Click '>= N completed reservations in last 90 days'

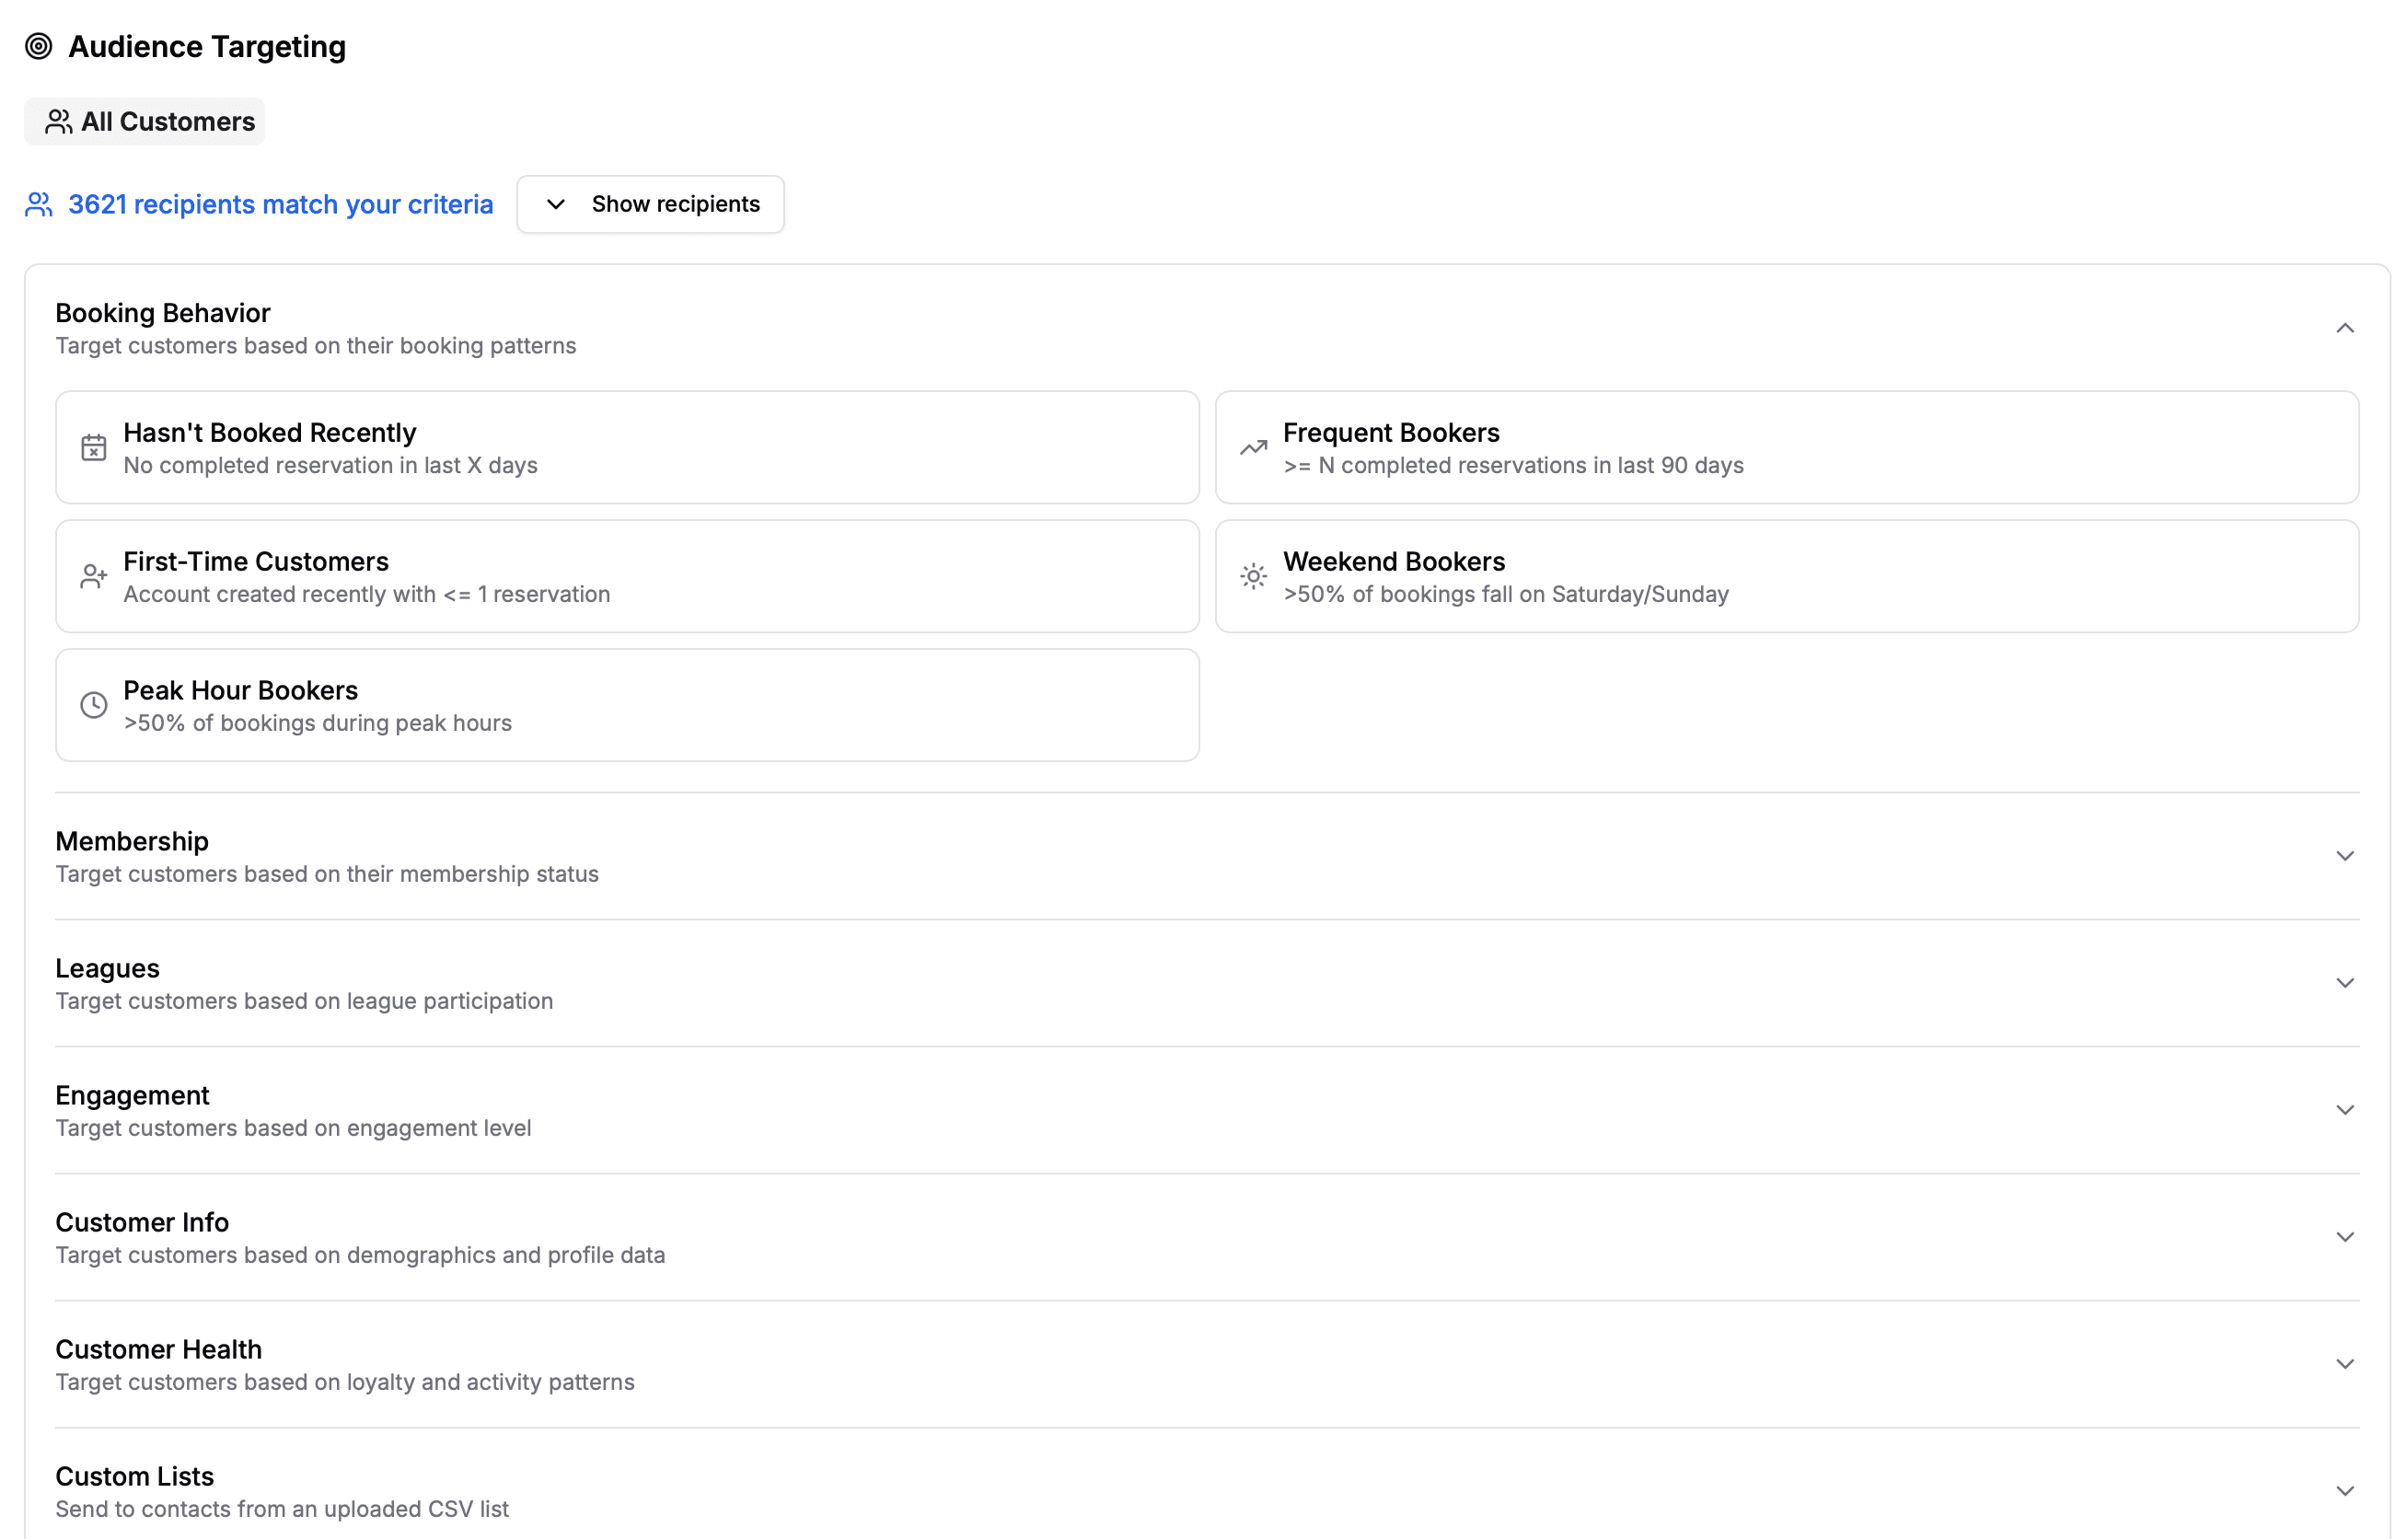pyautogui.click(x=1513, y=465)
